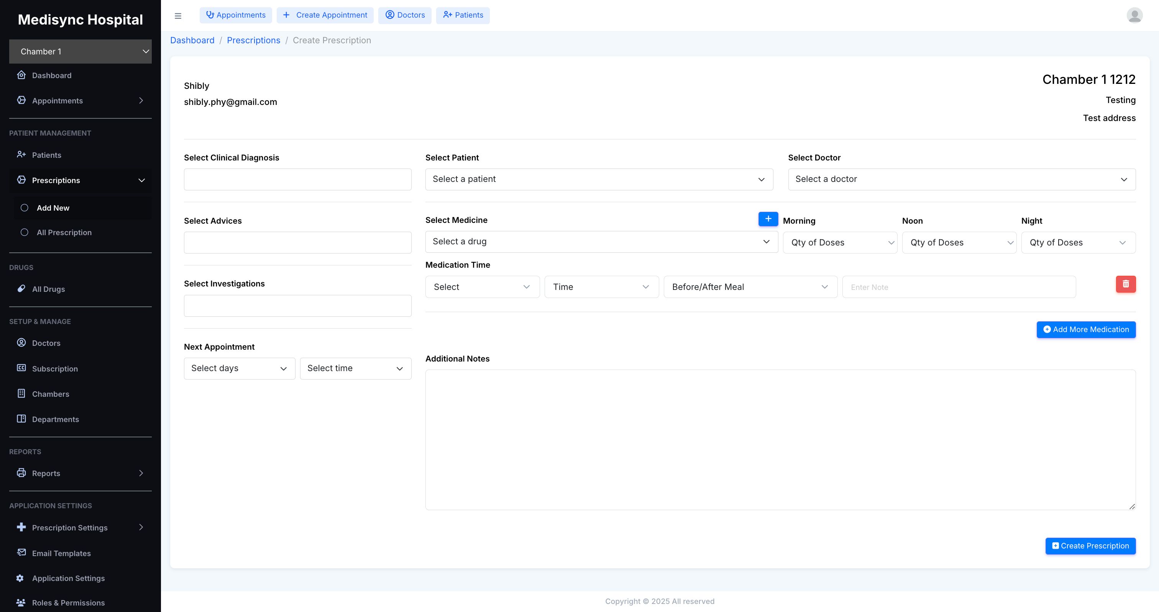Click the Create Prescription button

pos(1090,546)
